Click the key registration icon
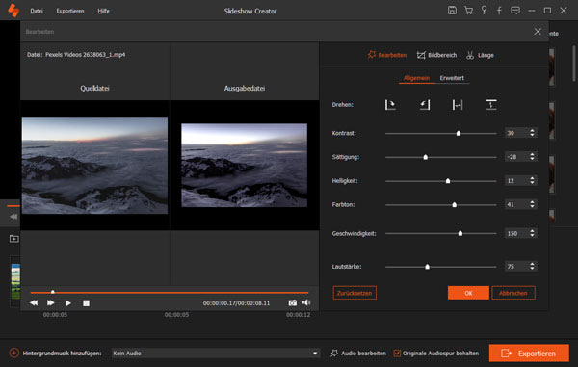 click(484, 11)
